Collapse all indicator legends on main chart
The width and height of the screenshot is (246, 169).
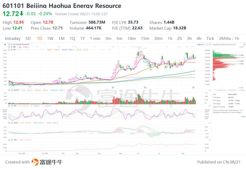pos(5,44)
